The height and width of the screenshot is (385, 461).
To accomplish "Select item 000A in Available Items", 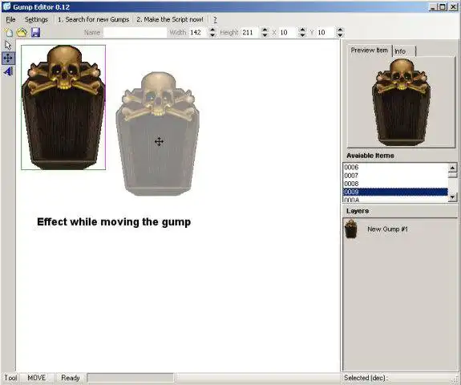I will point(395,200).
